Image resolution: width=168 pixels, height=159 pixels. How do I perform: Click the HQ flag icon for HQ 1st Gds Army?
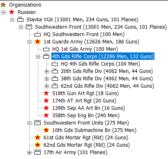(46, 49)
